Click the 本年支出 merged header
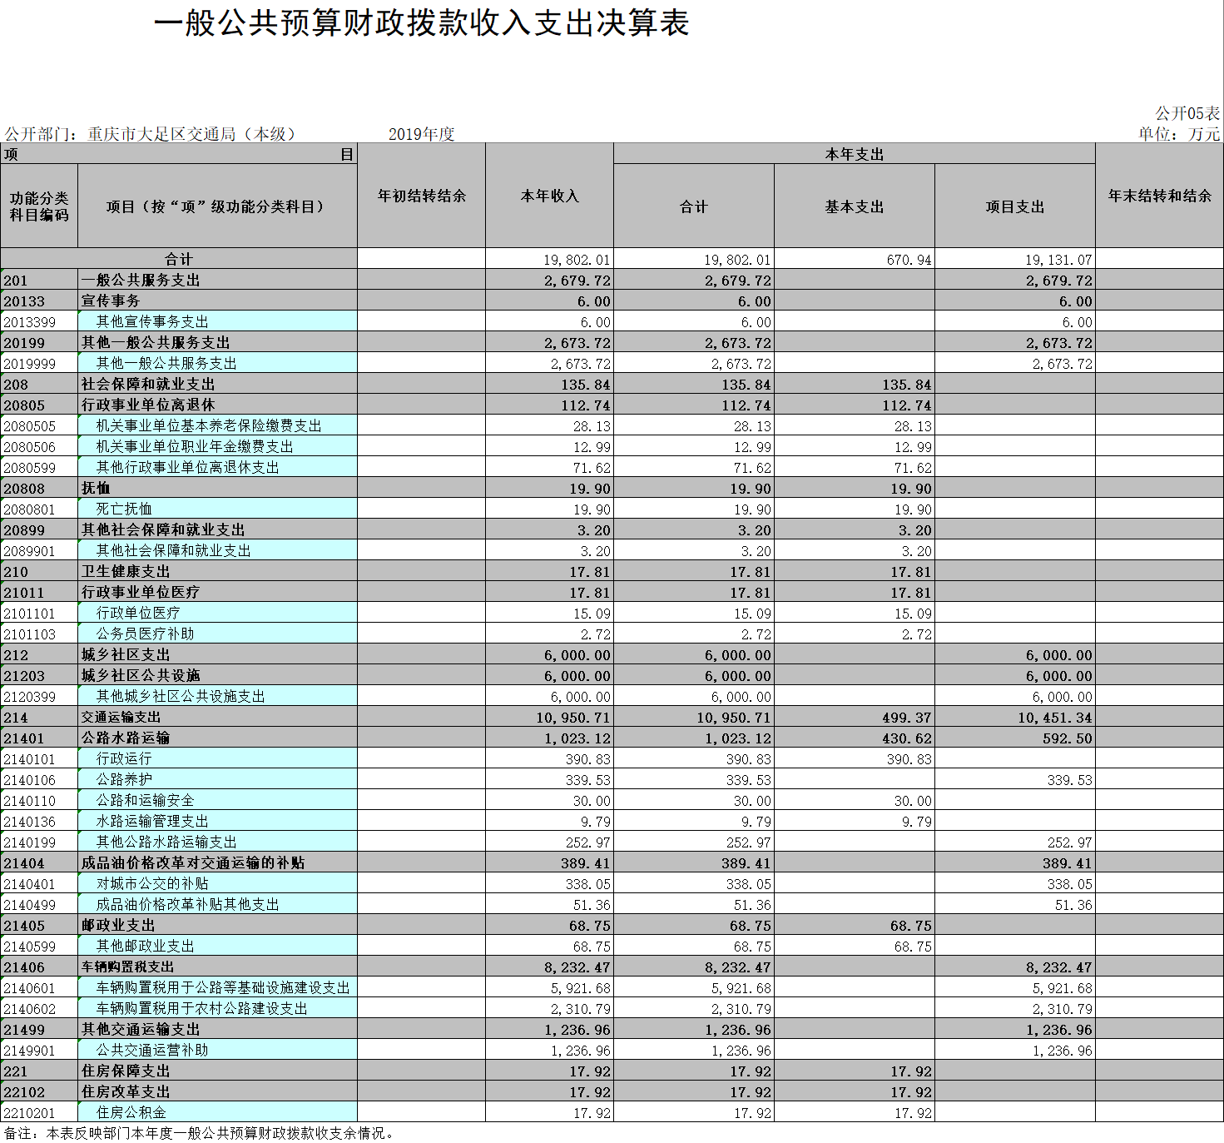1224x1143 pixels. click(855, 154)
